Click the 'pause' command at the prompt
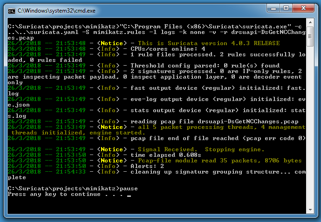The image size is (321, 222). click(x=129, y=188)
